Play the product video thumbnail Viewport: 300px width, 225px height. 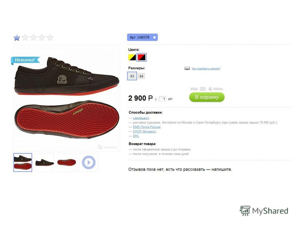coord(88,162)
